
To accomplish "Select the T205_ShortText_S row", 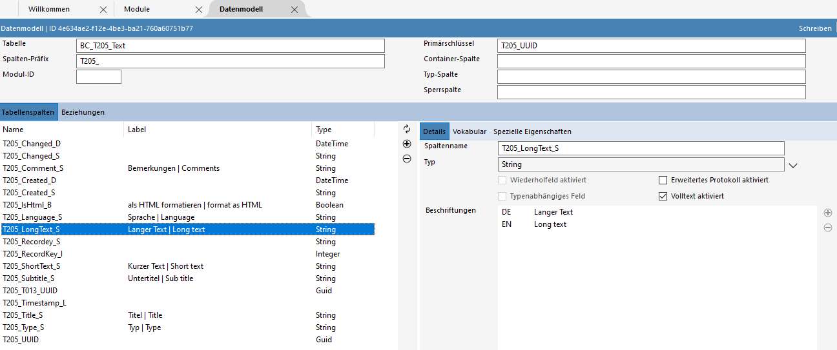I will point(32,266).
